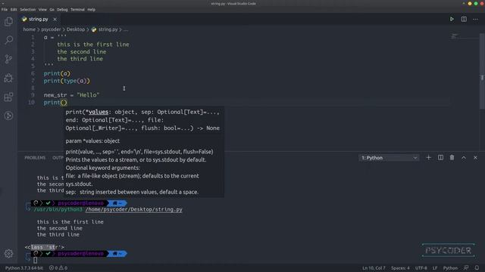The height and width of the screenshot is (272, 485).
Task: Open the Terminal menu
Action: click(77, 10)
